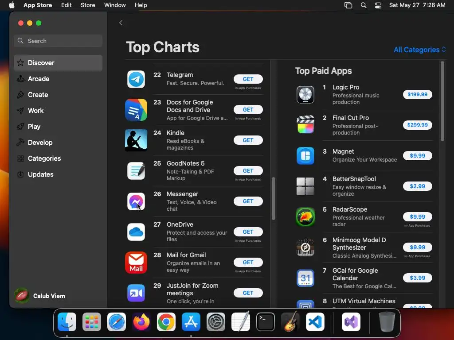Open the GCal for Google Calendar icon
The image size is (454, 340).
[x=305, y=278]
